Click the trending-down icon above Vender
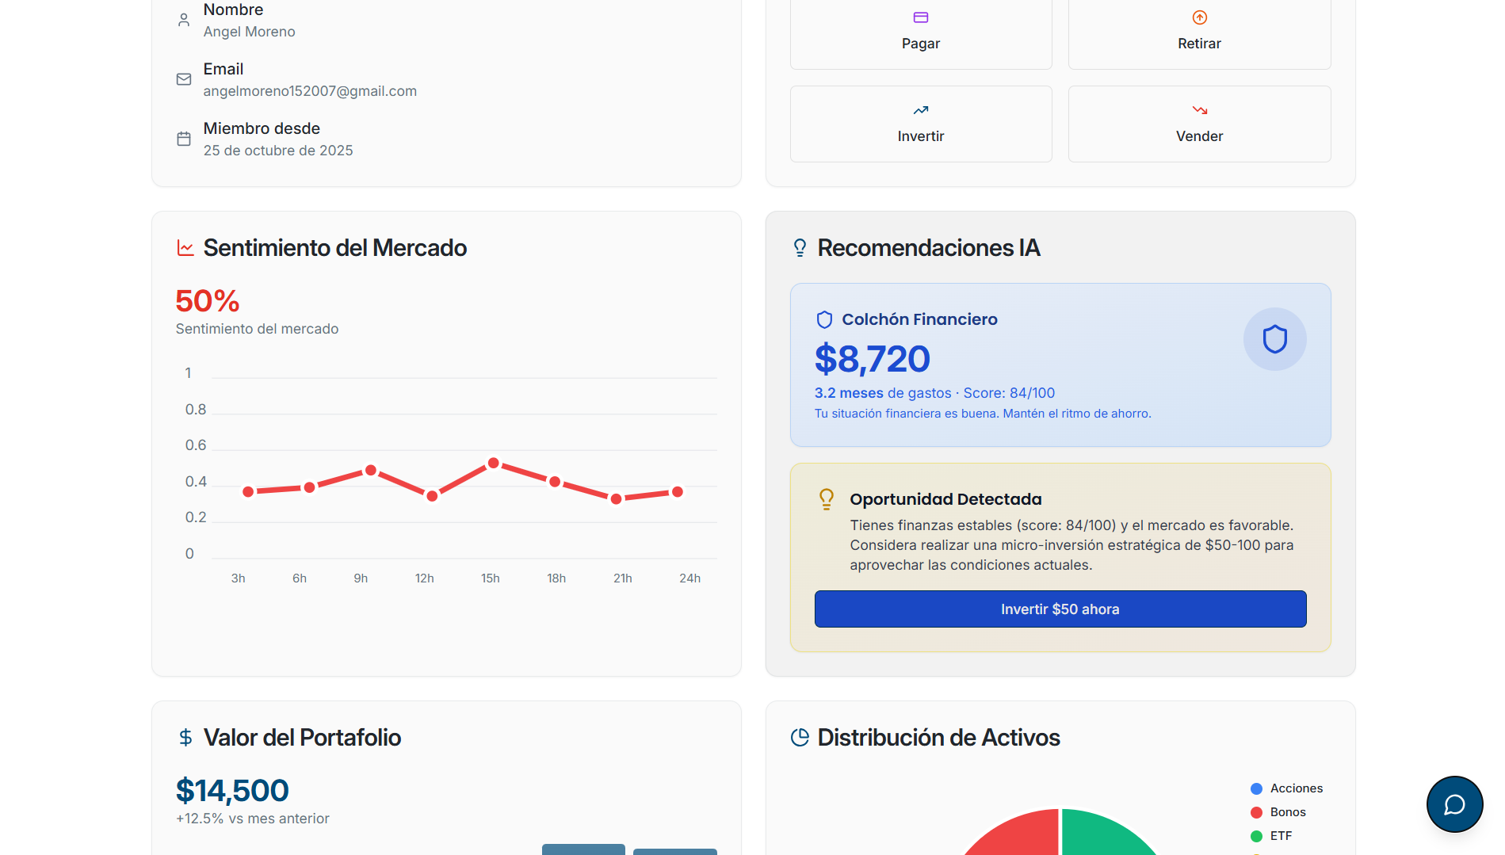The width and height of the screenshot is (1505, 855). pos(1200,110)
